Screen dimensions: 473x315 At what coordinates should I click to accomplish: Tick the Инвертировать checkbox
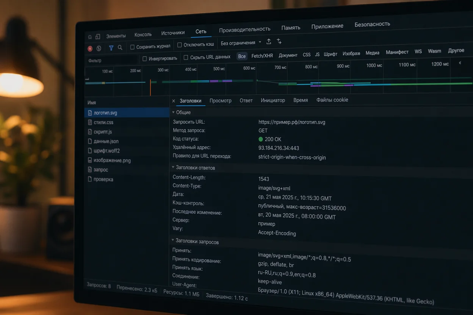point(144,59)
